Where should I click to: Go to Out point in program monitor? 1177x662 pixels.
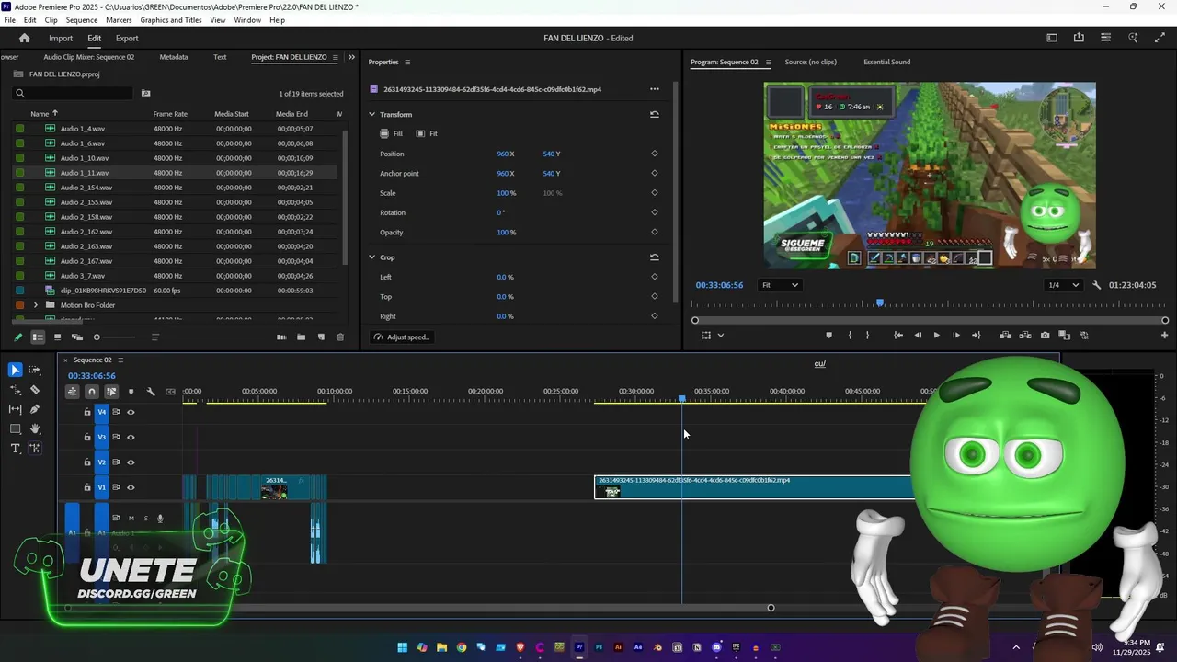[976, 336]
